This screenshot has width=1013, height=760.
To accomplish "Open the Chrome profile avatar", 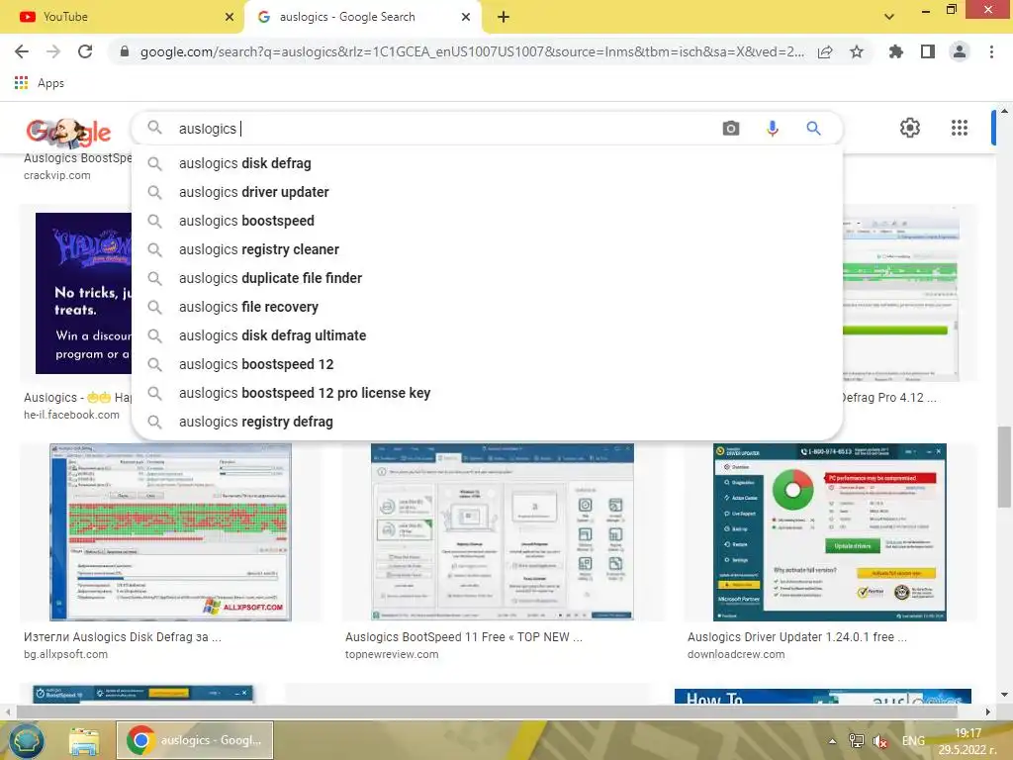I will (x=960, y=51).
